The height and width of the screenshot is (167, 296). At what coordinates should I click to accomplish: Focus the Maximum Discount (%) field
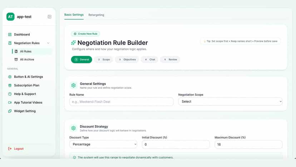(248, 144)
